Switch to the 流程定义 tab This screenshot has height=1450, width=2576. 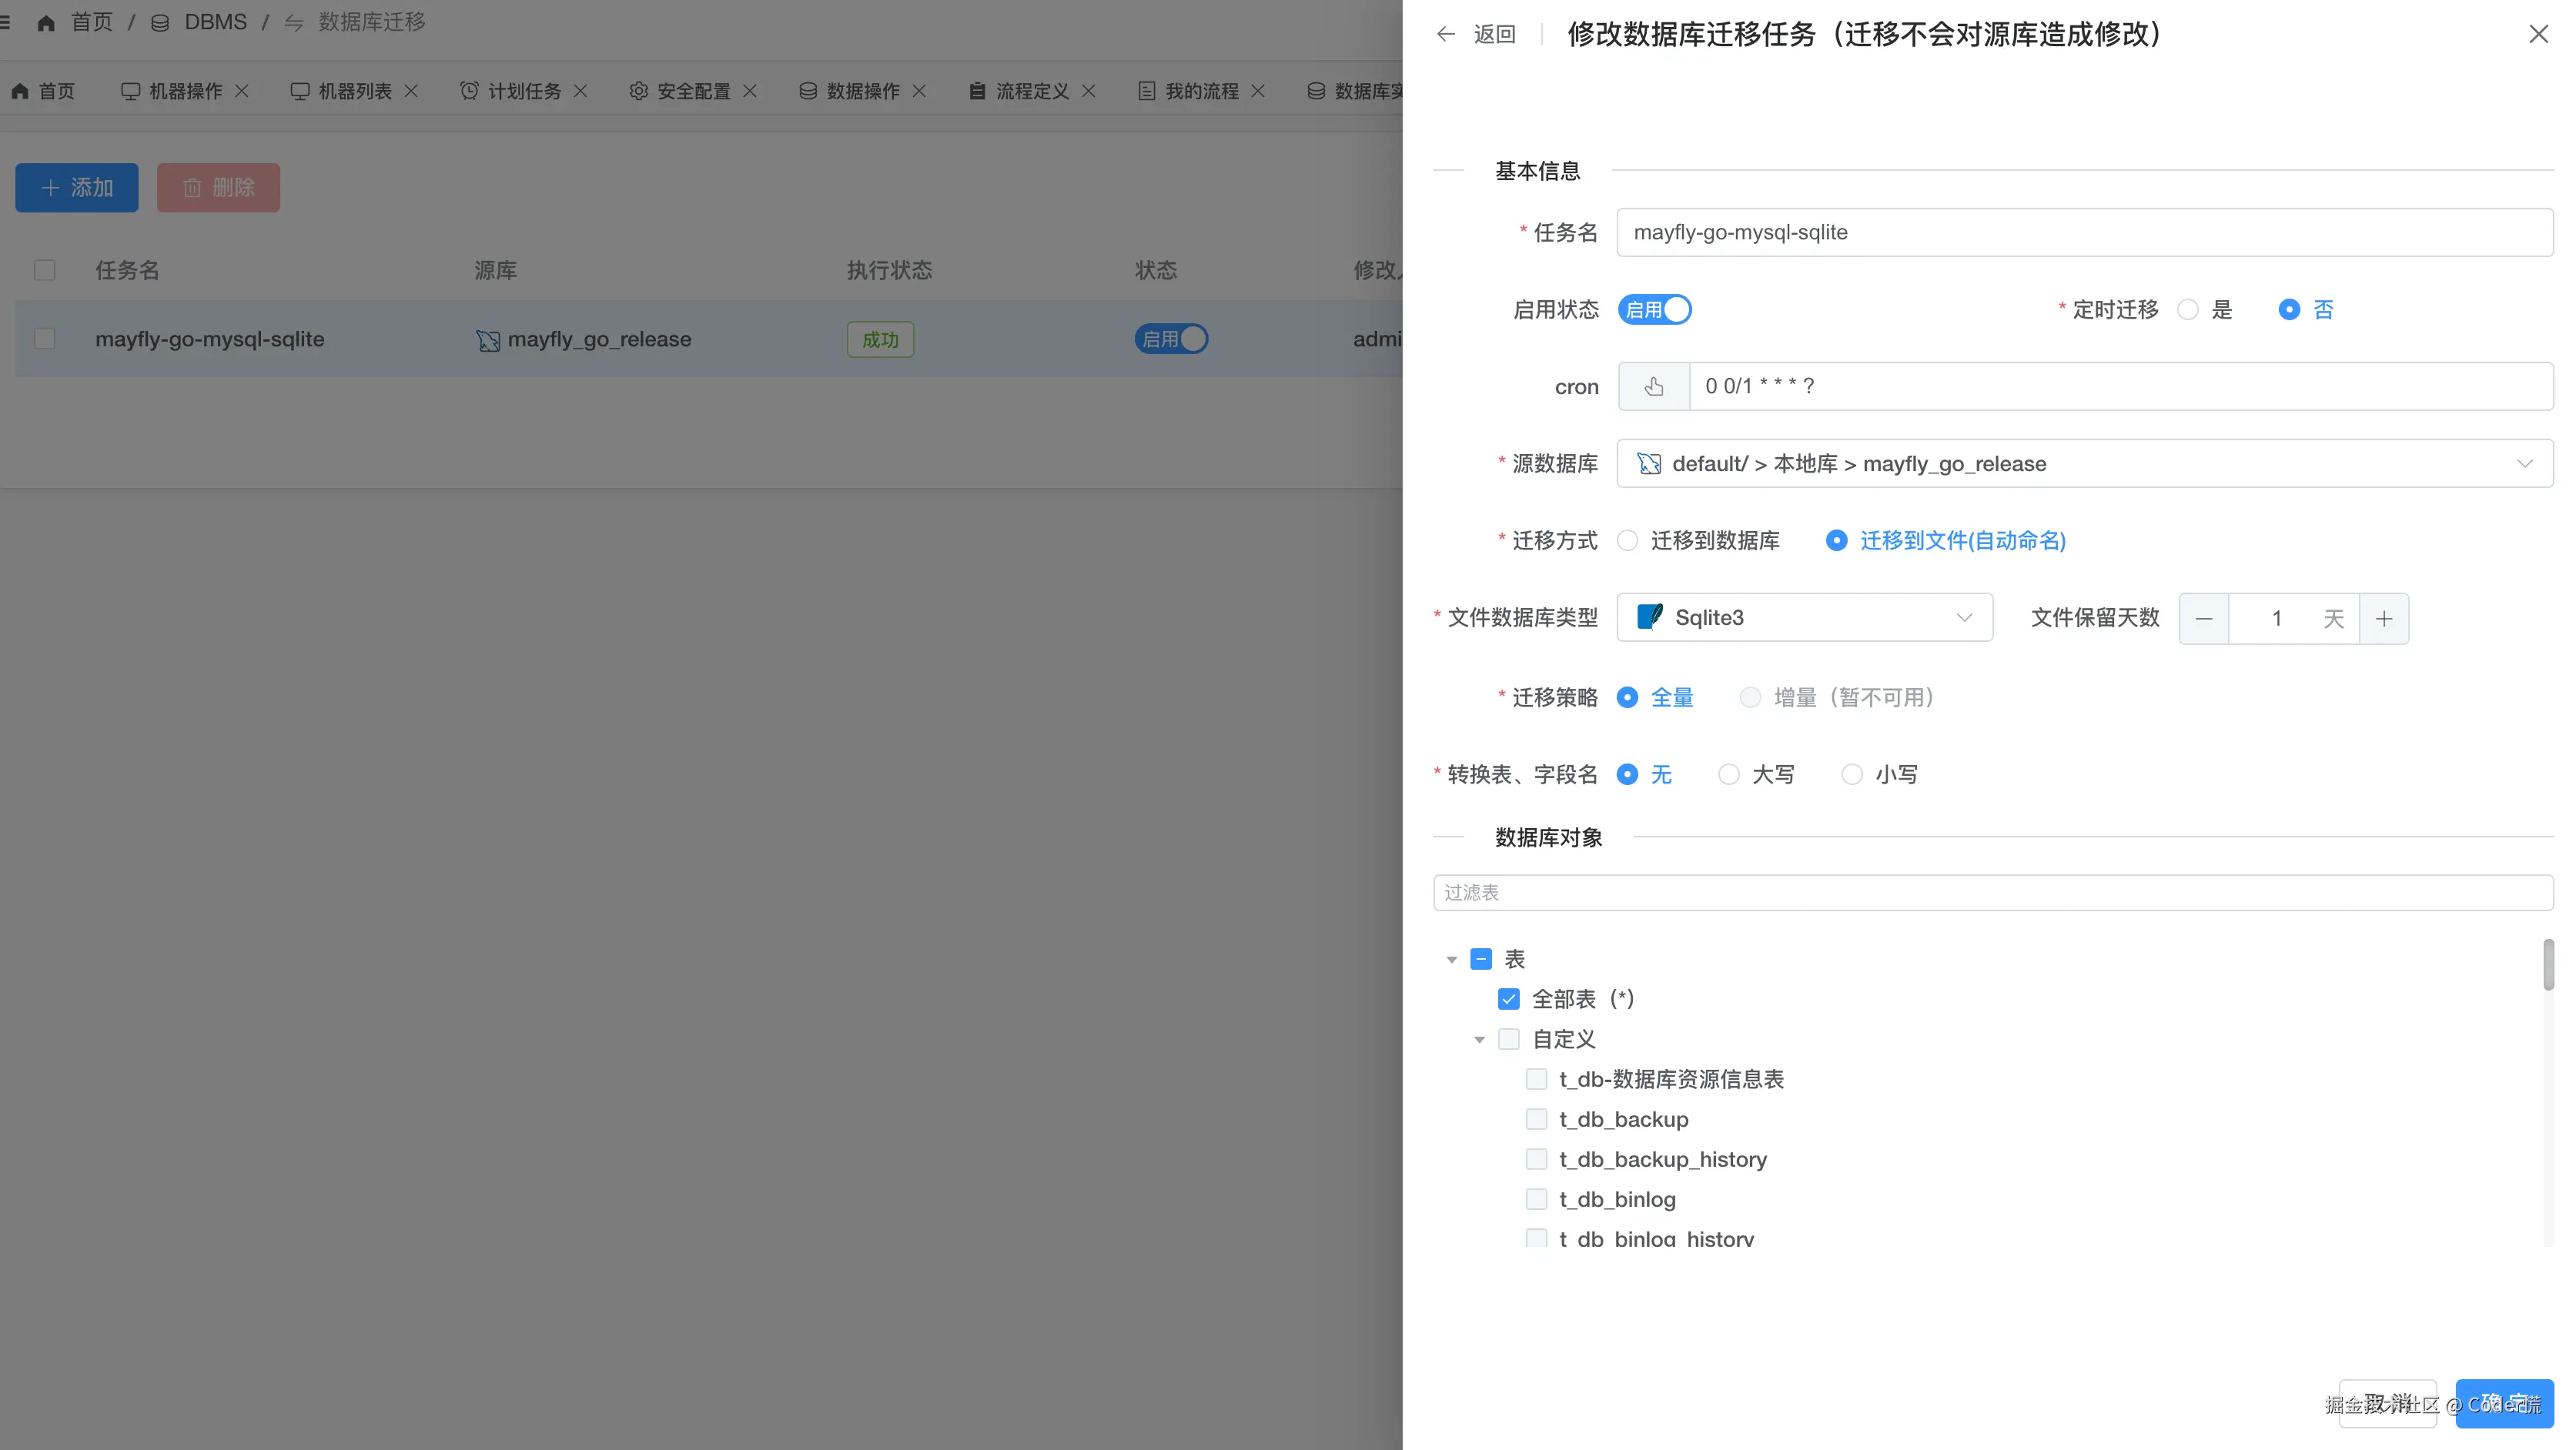(1032, 91)
